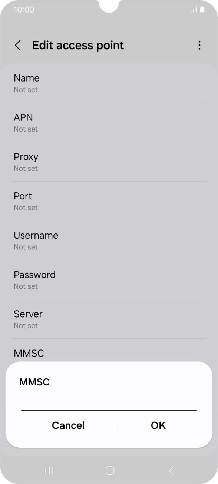Select the Proxy setting
Viewport: 218px width, 484px height.
tap(109, 162)
